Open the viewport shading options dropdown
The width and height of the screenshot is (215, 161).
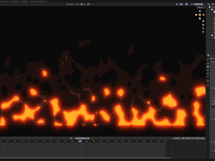point(204,4)
